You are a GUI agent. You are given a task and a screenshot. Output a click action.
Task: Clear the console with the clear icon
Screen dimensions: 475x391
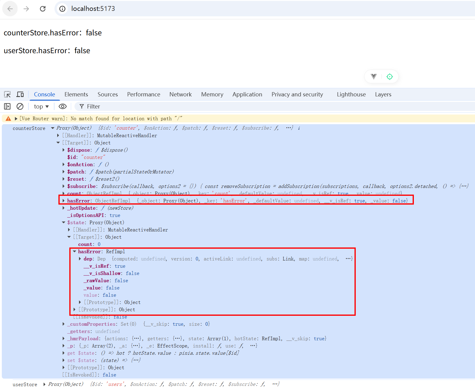click(20, 106)
